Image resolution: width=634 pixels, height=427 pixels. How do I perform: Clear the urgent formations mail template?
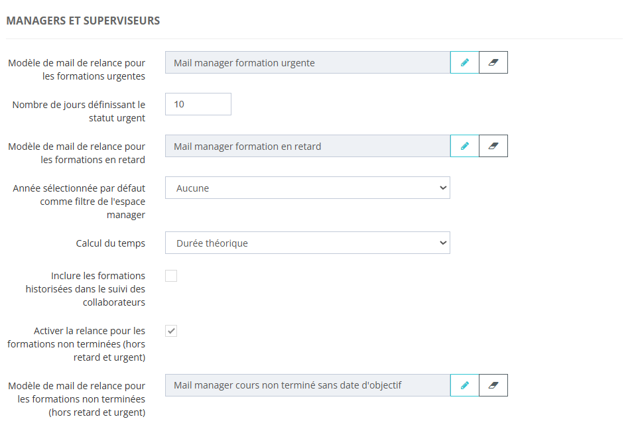pos(493,62)
